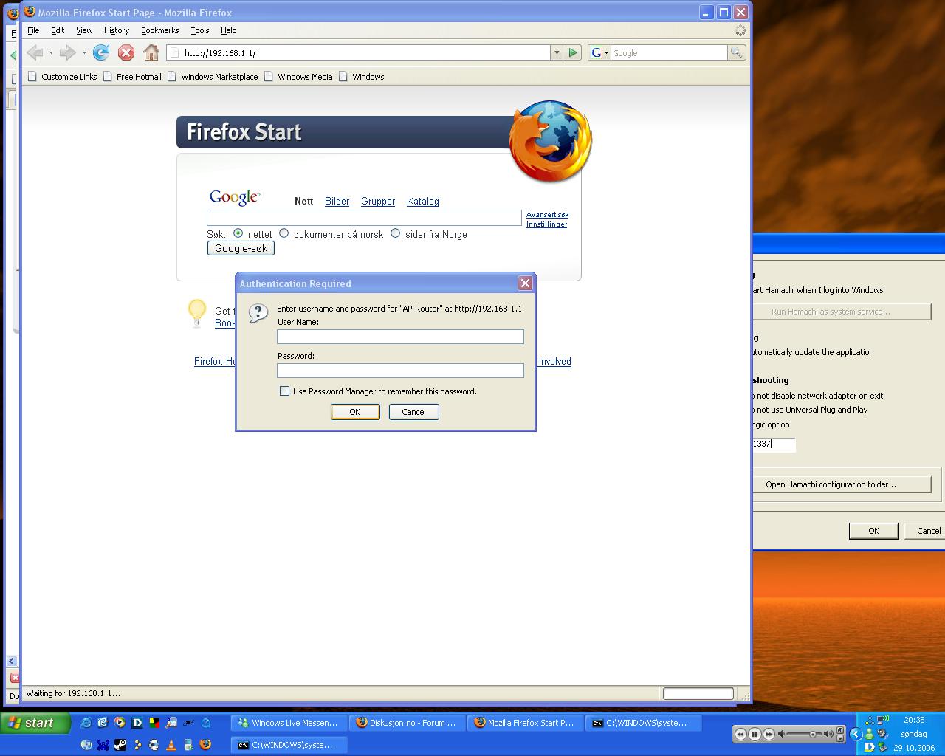
Task: Open the VLC cone quick launch icon
Action: pyautogui.click(x=171, y=744)
